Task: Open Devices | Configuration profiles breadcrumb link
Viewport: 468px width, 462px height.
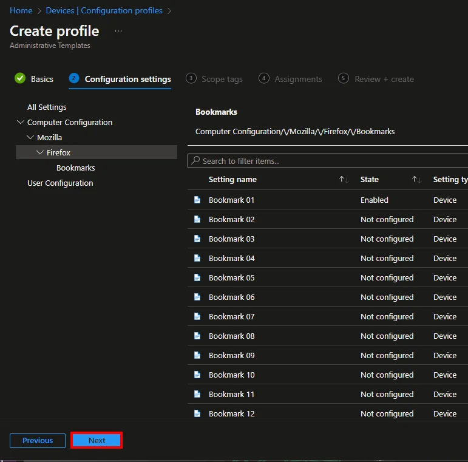Action: [x=104, y=10]
